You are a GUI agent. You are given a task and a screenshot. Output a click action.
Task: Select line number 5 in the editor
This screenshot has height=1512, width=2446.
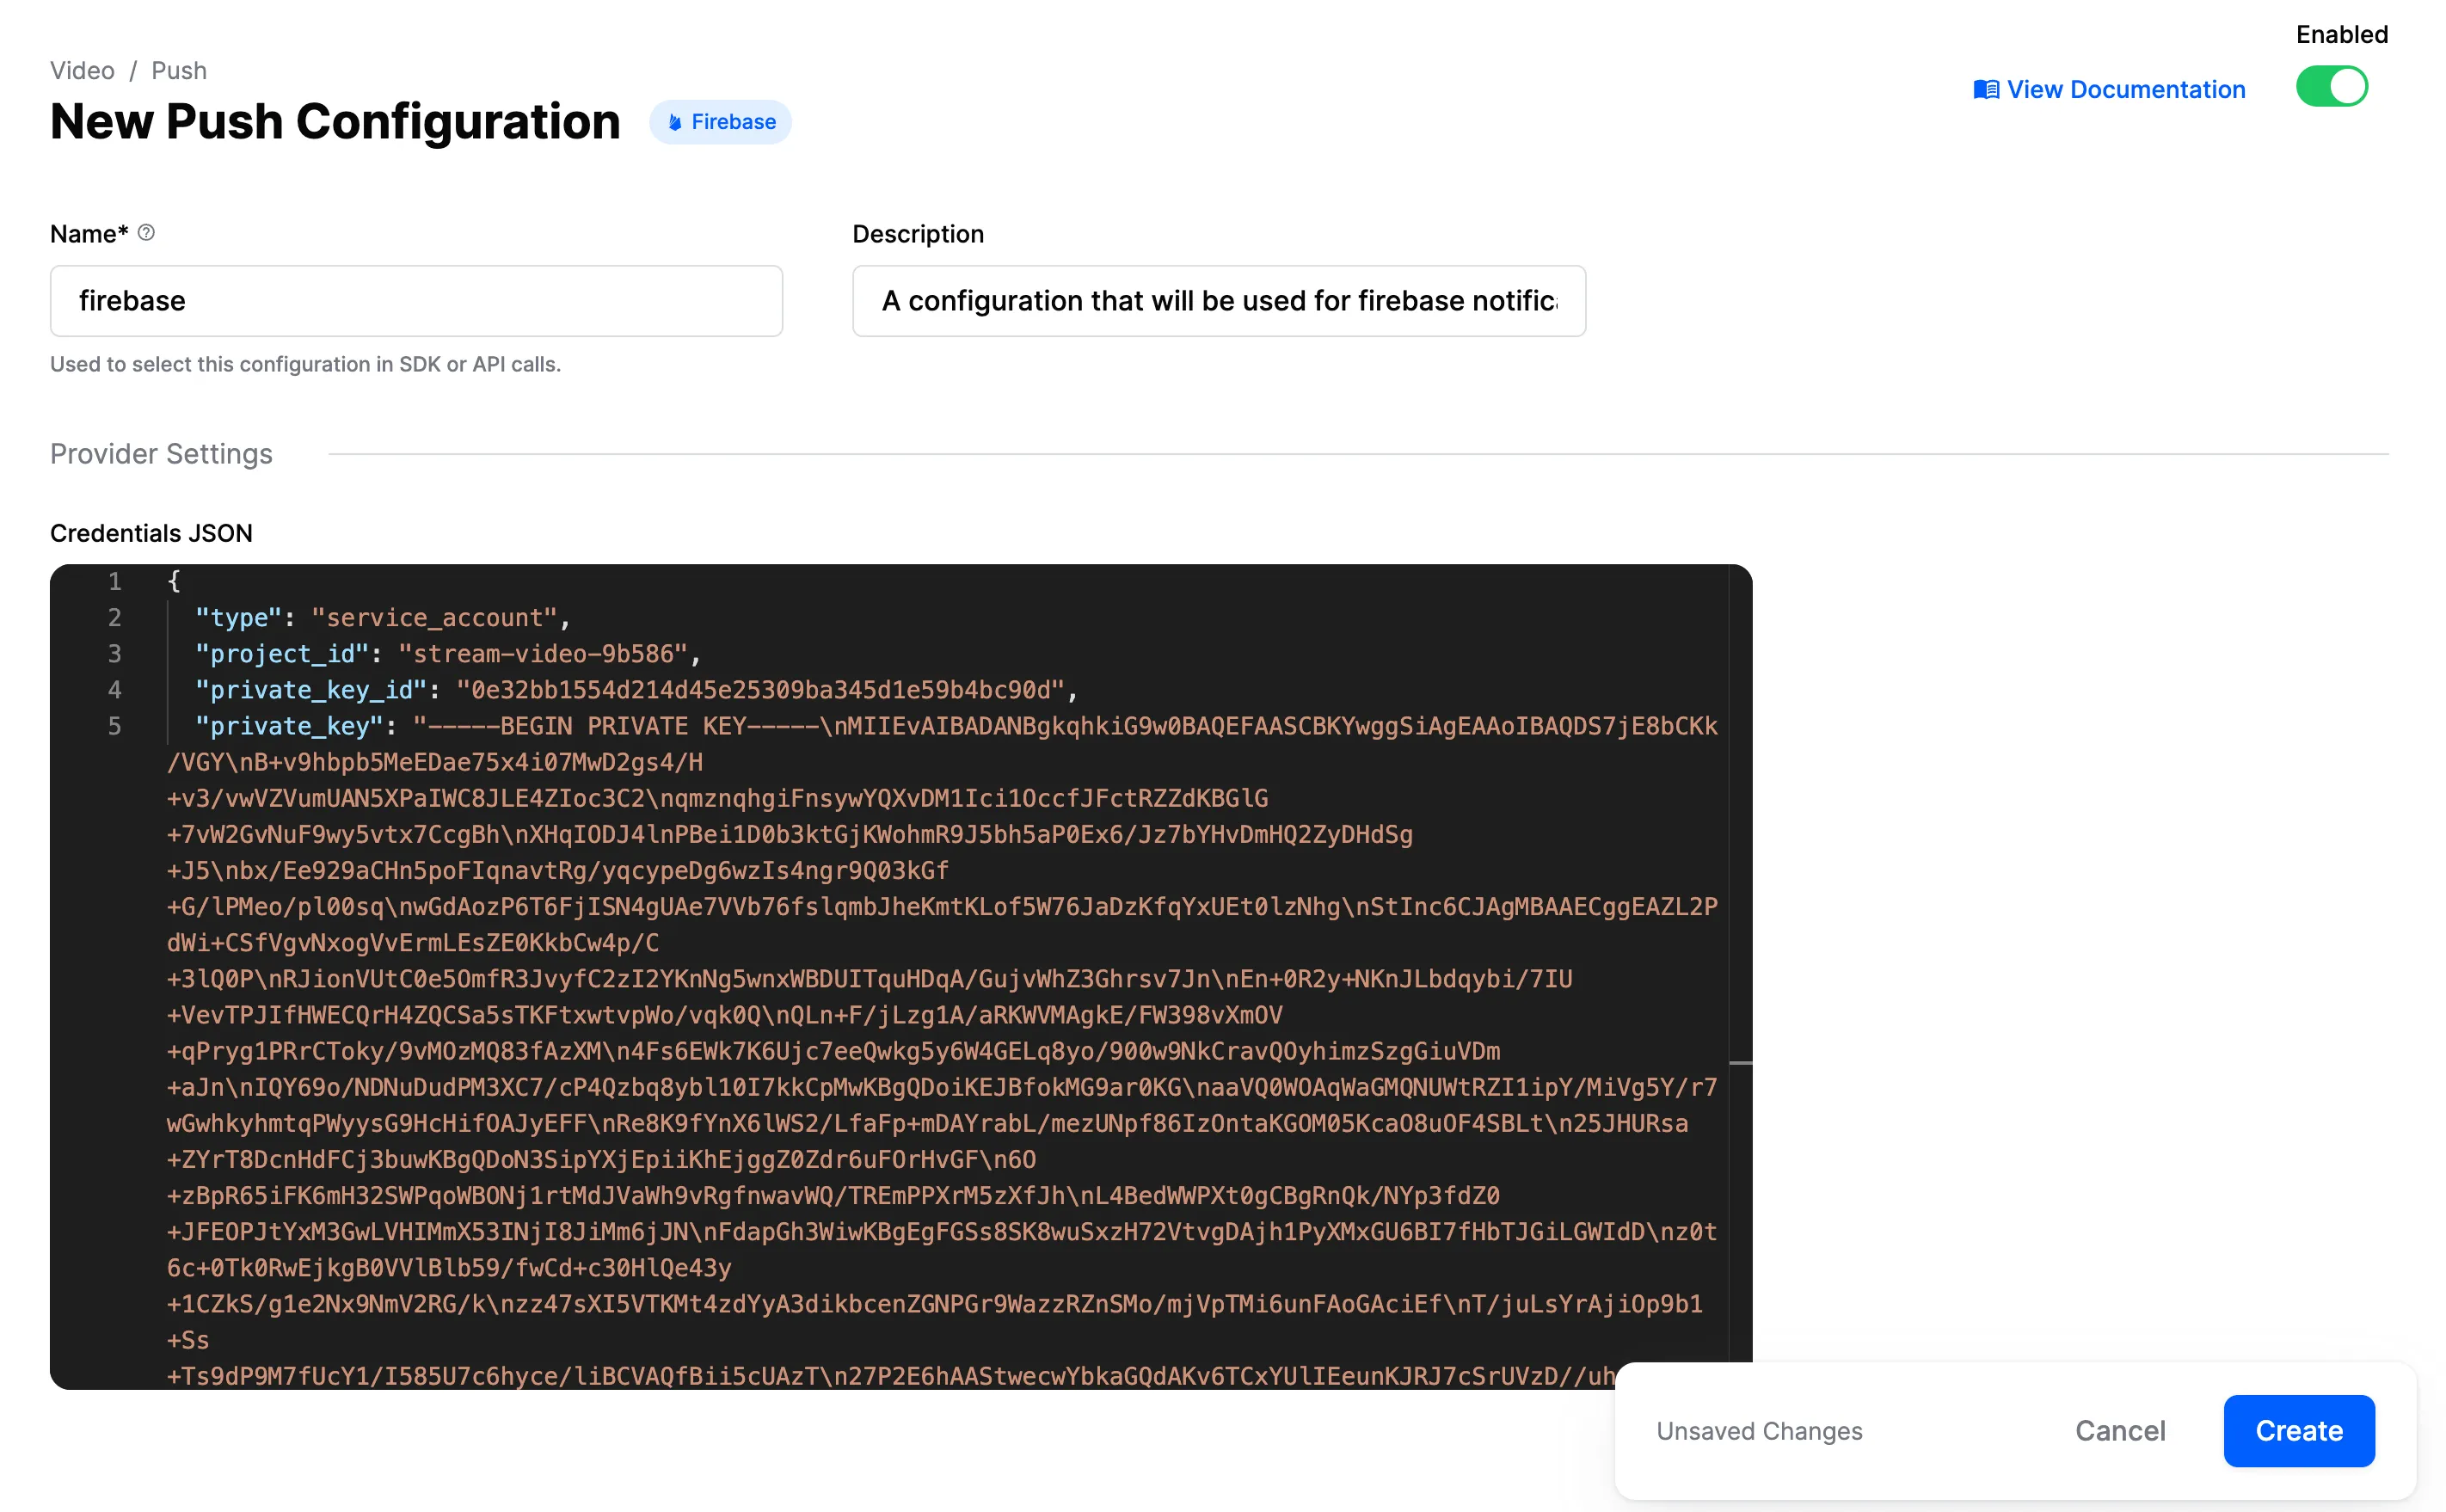115,726
